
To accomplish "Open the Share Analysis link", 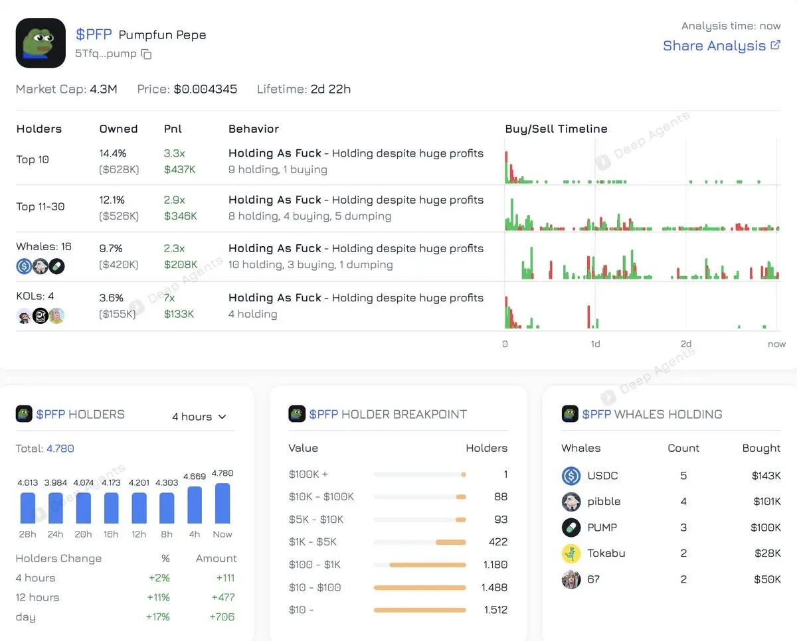I will pyautogui.click(x=714, y=46).
